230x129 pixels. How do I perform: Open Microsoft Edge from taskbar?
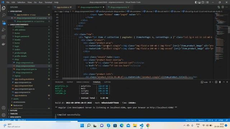(121, 125)
